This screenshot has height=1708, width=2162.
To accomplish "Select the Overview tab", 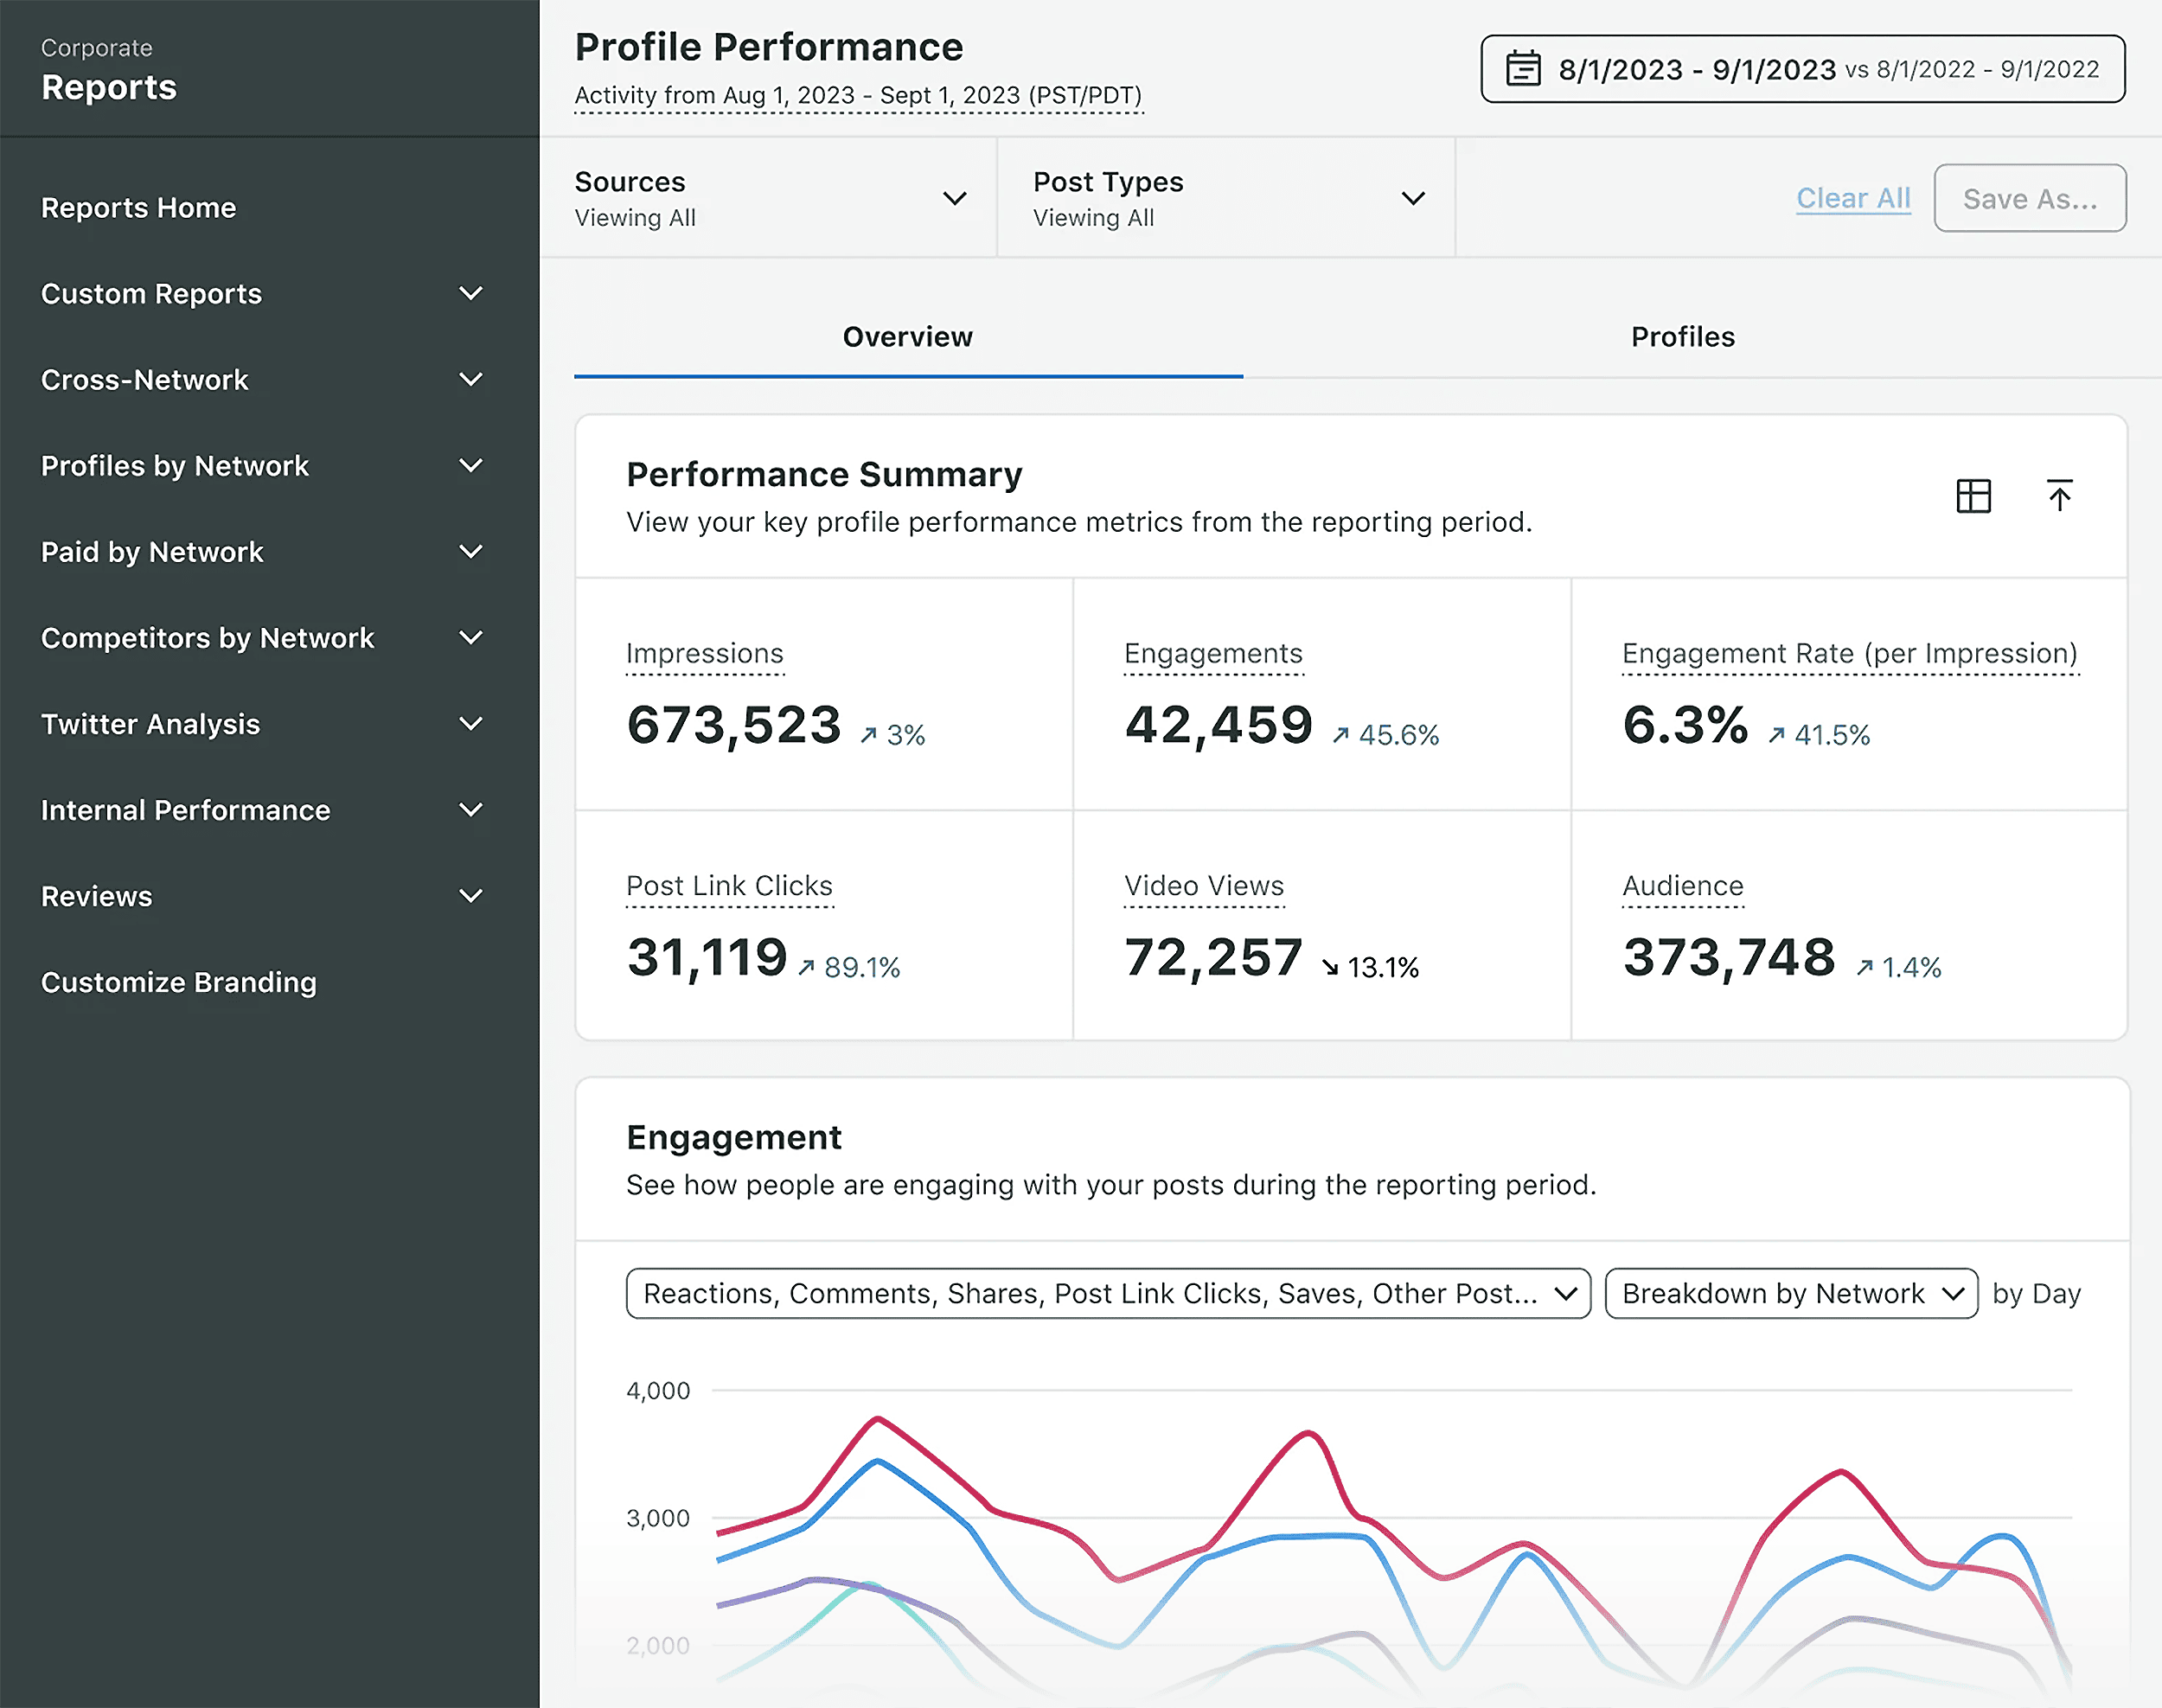I will click(907, 337).
